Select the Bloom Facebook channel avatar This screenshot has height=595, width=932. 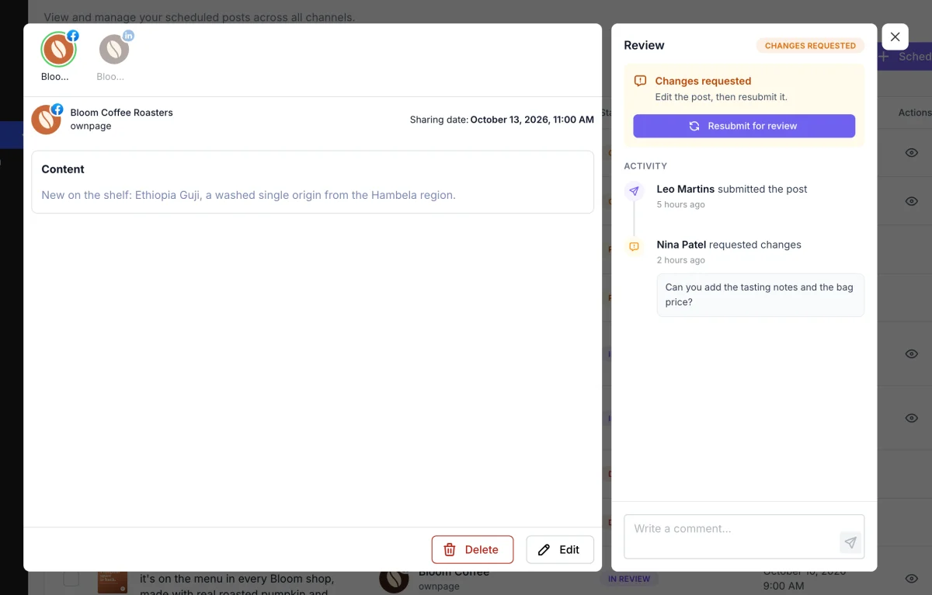coord(58,49)
